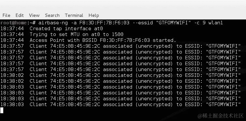
Task: Open the Terminal menu
Action: [x=74, y=15]
